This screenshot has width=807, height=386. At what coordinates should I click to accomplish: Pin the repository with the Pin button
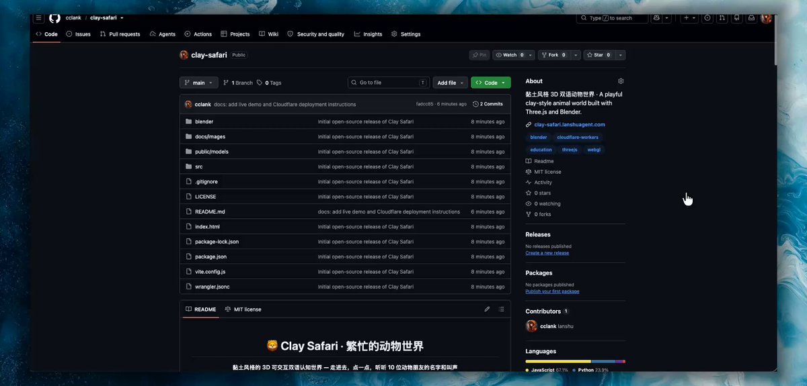pos(479,55)
